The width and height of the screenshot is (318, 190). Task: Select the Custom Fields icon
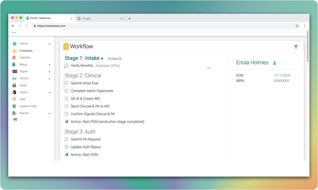(14, 106)
